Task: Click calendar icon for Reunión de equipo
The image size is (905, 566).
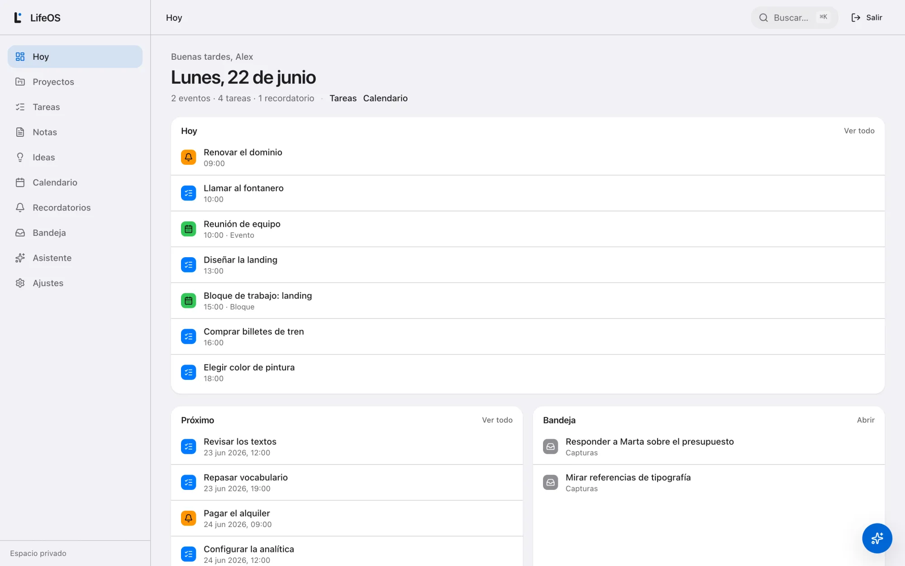Action: point(189,229)
